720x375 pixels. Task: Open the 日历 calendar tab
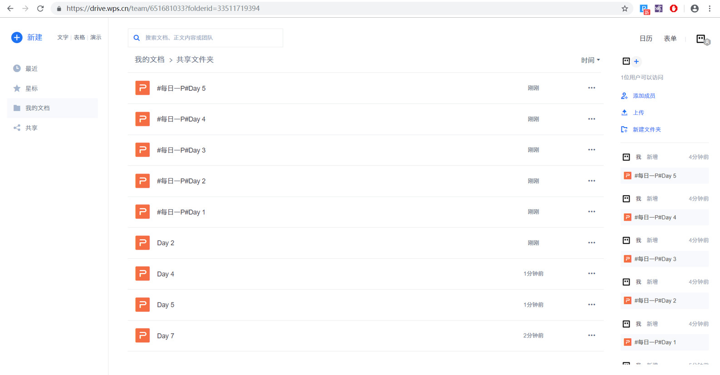pos(646,39)
